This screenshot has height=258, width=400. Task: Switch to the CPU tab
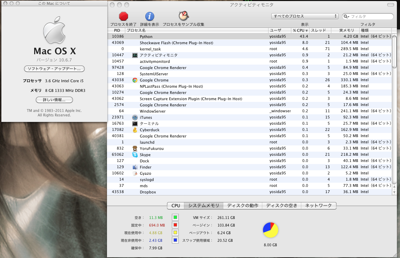(x=176, y=206)
